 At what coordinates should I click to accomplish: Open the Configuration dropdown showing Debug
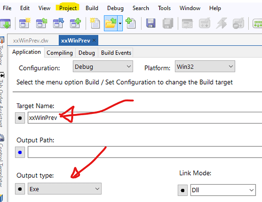103,67
